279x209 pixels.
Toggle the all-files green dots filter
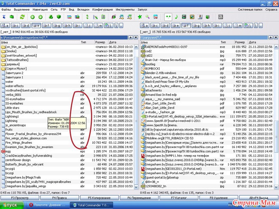point(168,17)
